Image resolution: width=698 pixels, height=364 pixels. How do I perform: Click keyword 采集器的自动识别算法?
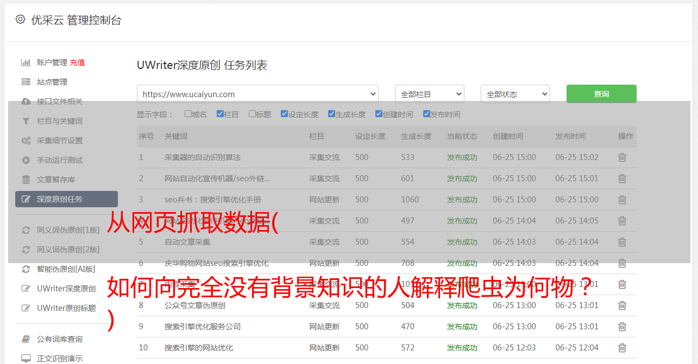(203, 157)
